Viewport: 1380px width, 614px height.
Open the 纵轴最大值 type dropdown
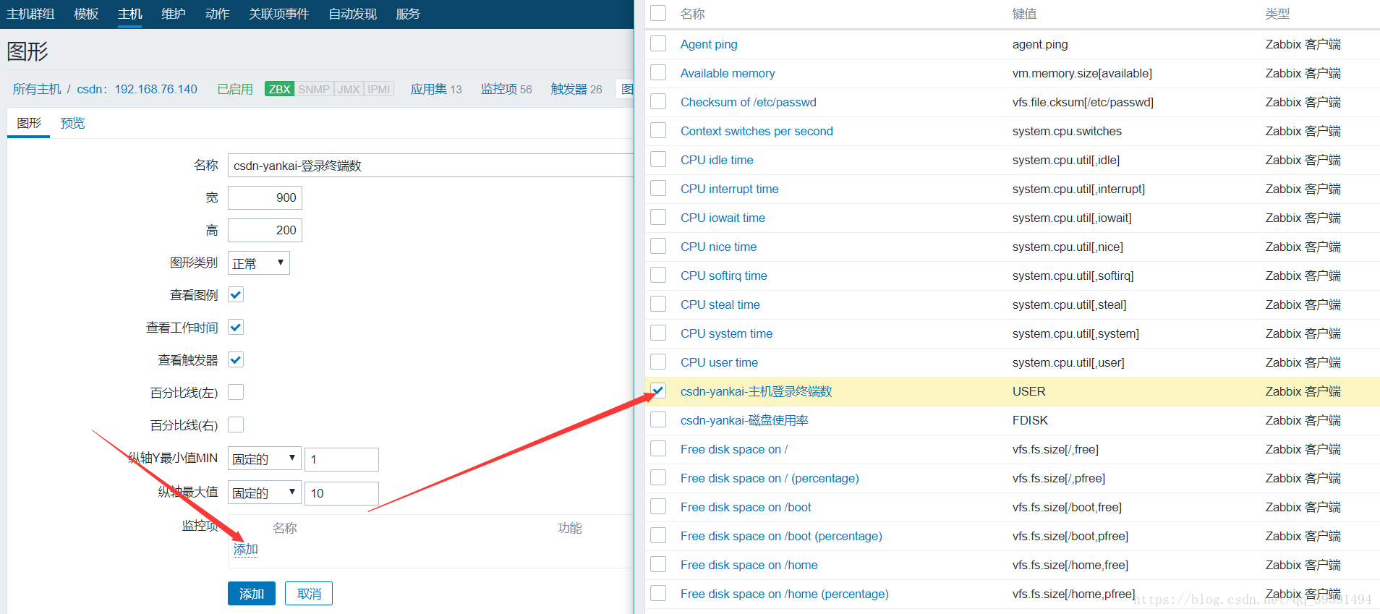[x=264, y=493]
